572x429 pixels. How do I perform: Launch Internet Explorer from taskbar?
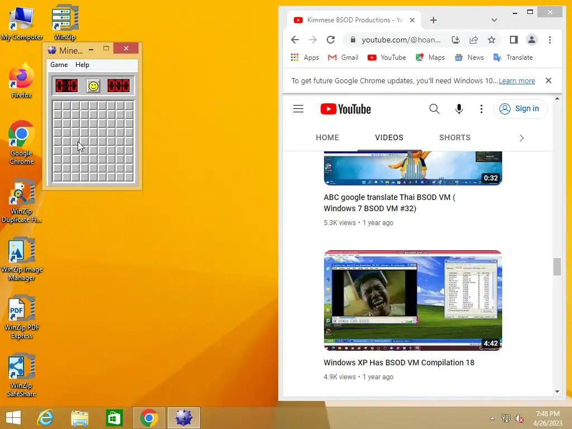click(46, 418)
